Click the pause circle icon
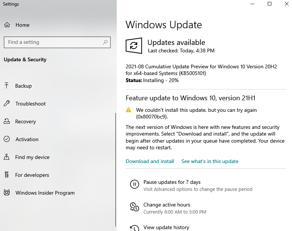The height and width of the screenshot is (231, 293). pos(135,184)
